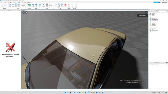Switch to the VIEW ribbon tab
The image size is (168, 94).
(x=25, y=2)
